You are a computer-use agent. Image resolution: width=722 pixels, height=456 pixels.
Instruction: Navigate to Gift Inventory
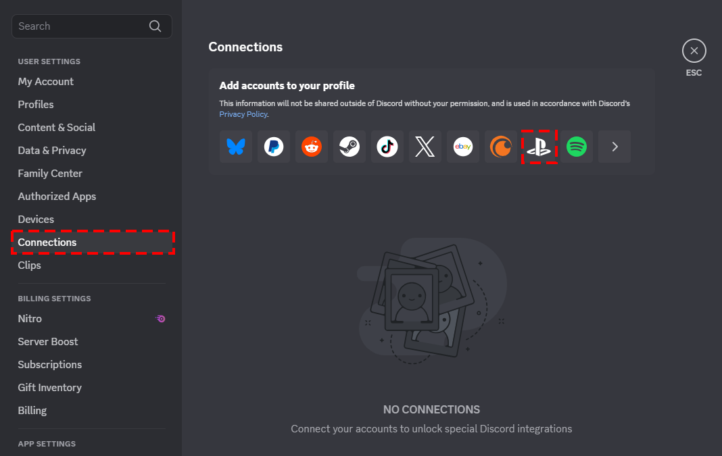(x=49, y=388)
